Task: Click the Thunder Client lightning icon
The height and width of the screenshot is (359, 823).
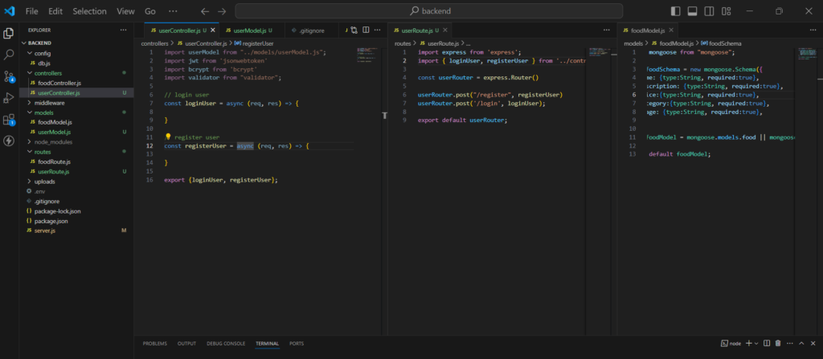Action: point(9,141)
